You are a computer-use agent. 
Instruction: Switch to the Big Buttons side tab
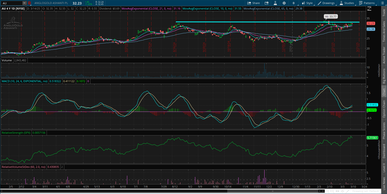tap(384, 76)
